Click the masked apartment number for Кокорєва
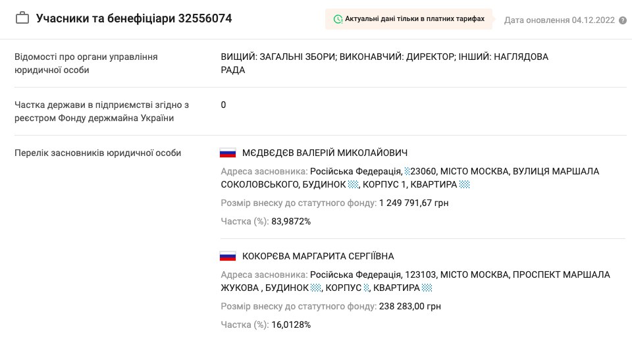Viewport: 632px width, 339px height. click(x=427, y=288)
